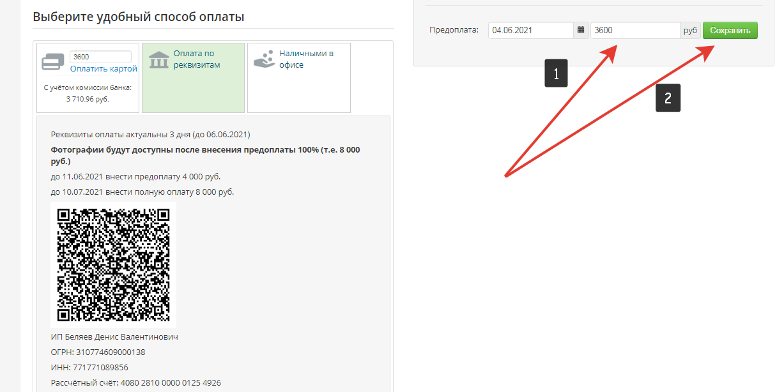Select the 'Оплата по реквизитам' payment tab
This screenshot has width=784, height=392.
[x=193, y=78]
